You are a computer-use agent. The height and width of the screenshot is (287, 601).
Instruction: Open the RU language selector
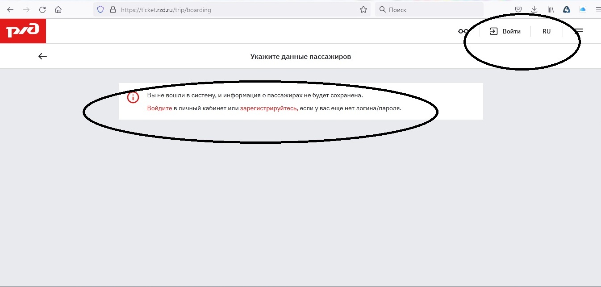click(546, 31)
